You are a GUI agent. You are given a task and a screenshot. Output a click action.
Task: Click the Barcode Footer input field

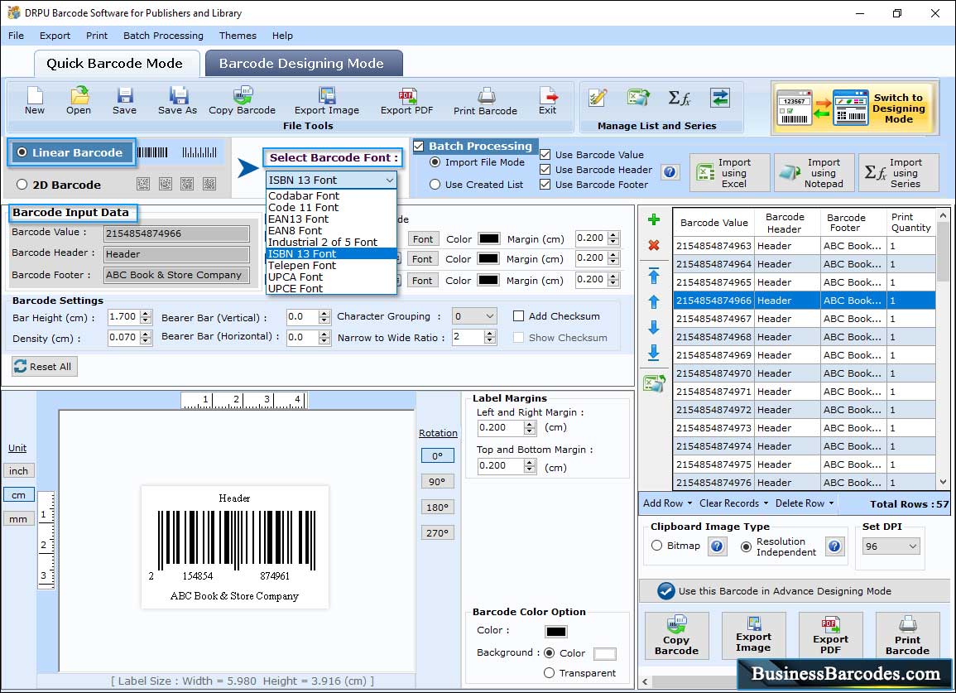[176, 275]
